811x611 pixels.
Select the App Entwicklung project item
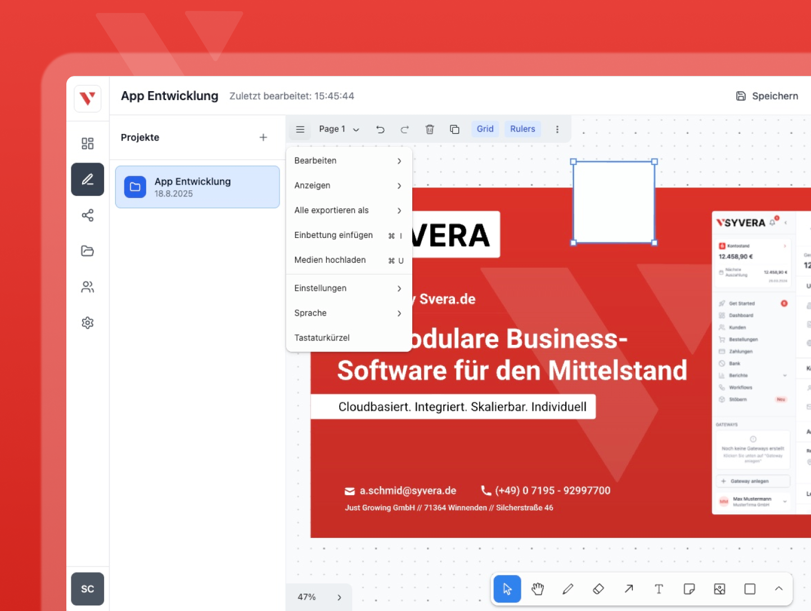(x=197, y=187)
